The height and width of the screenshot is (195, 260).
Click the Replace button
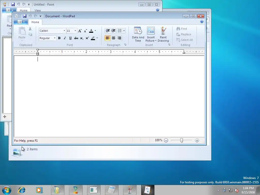[x=184, y=34]
